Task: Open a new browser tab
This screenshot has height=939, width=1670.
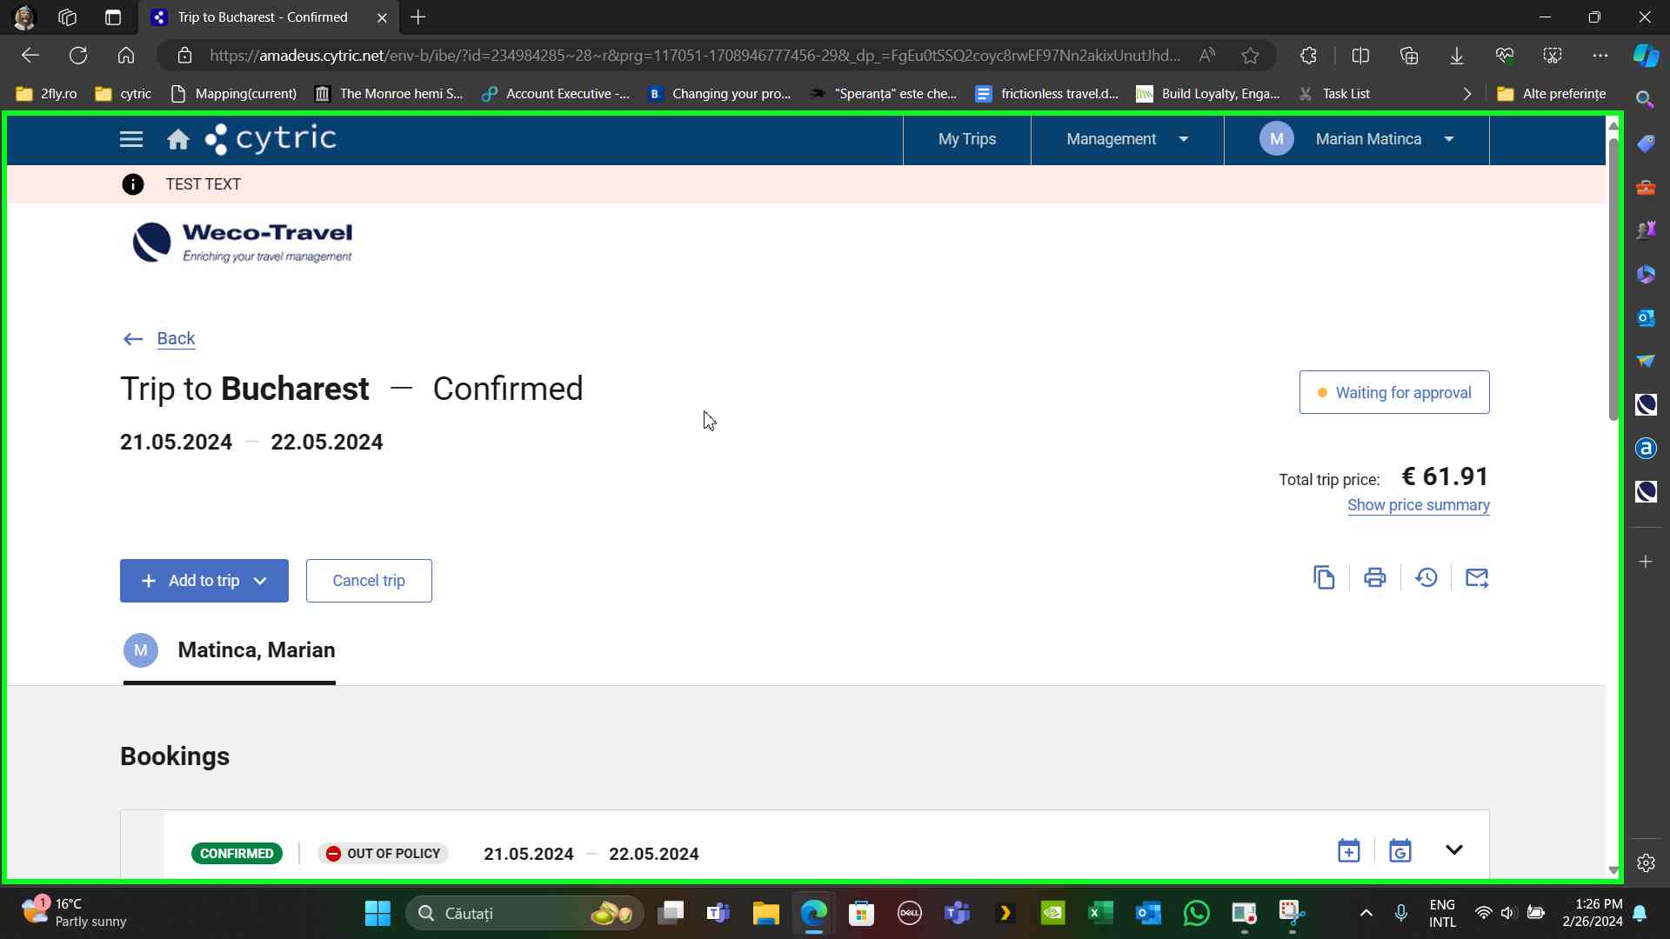Action: [418, 17]
